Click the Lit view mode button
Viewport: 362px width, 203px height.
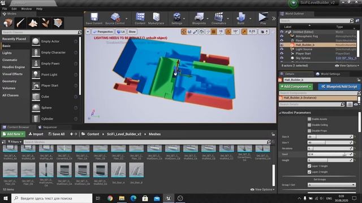120,32
